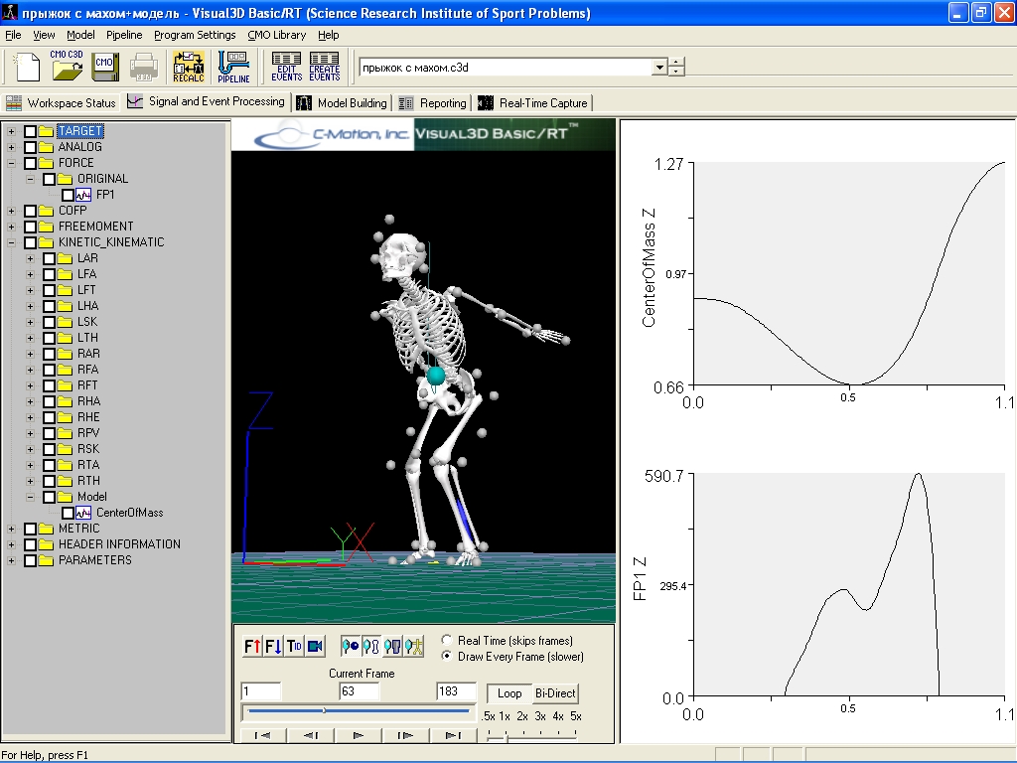Image resolution: width=1017 pixels, height=763 pixels.
Task: Open the Model menu
Action: pos(80,35)
